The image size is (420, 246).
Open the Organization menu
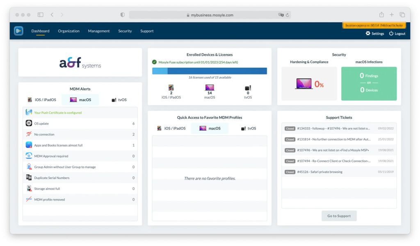tap(68, 31)
